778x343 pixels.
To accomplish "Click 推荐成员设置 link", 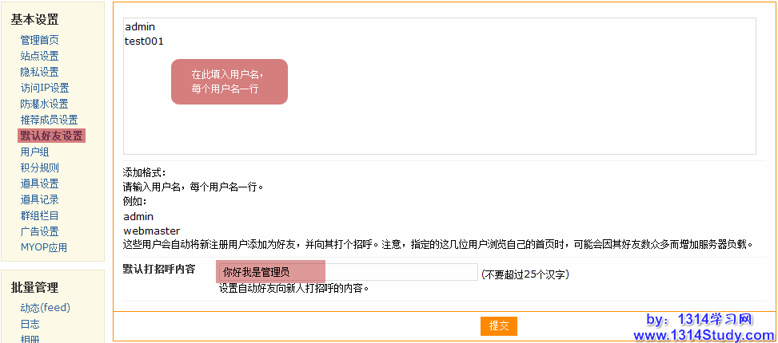I will click(x=49, y=120).
